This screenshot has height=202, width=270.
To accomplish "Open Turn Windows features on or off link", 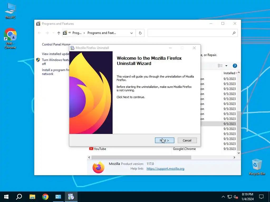I will click(x=55, y=62).
